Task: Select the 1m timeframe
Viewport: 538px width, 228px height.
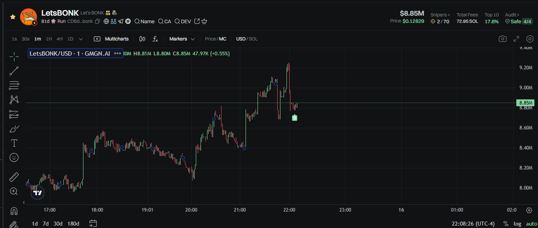Action: (x=38, y=39)
